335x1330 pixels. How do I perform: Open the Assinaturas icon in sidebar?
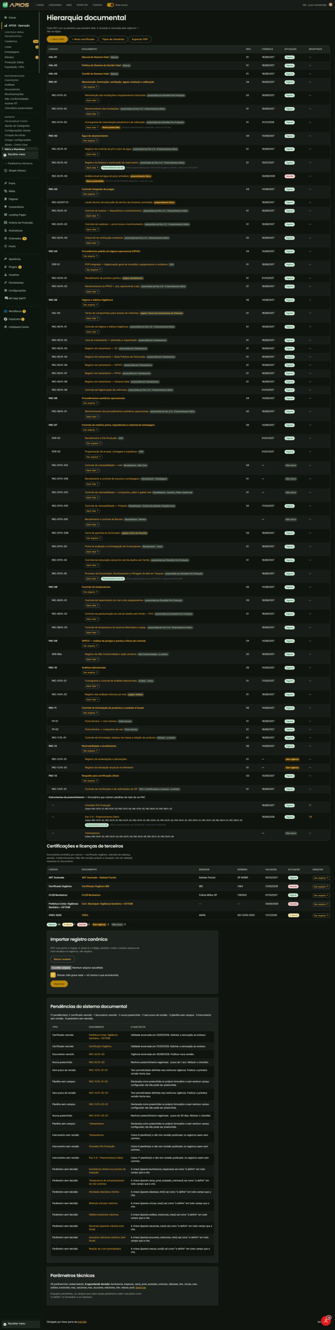[5, 231]
